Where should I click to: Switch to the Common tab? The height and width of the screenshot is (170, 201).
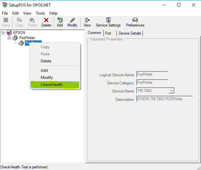coord(95,33)
